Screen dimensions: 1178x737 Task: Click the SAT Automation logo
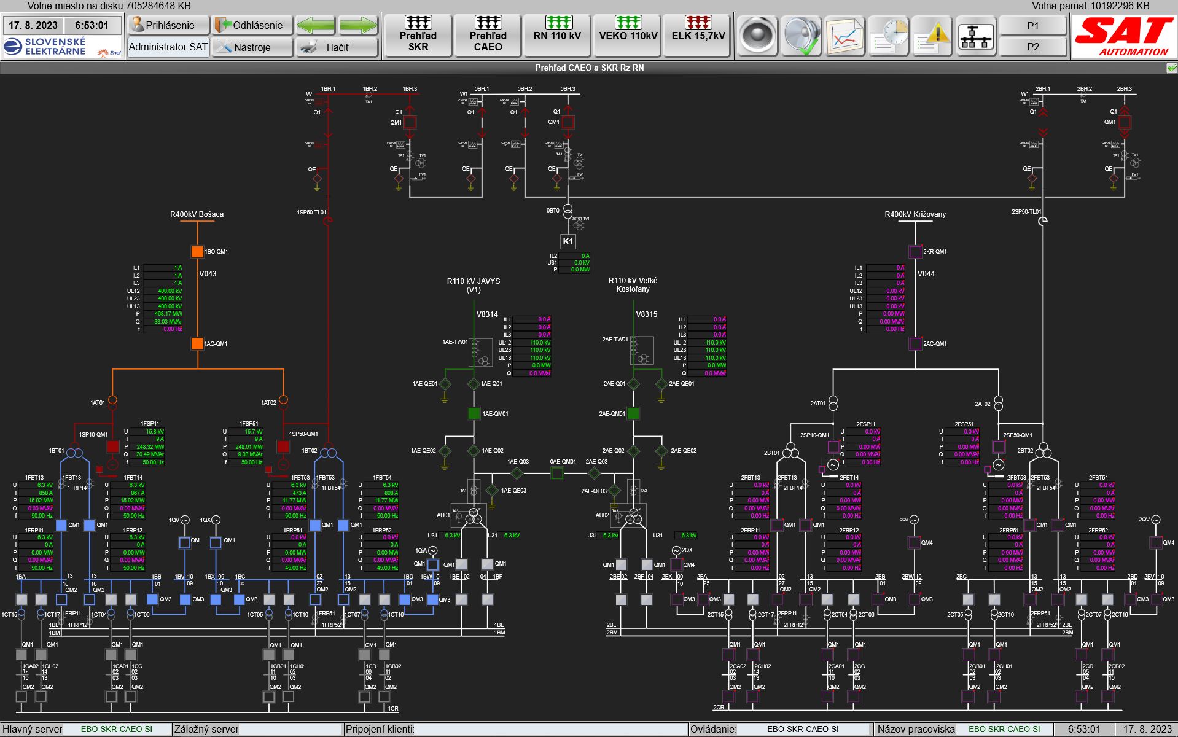[x=1123, y=36]
